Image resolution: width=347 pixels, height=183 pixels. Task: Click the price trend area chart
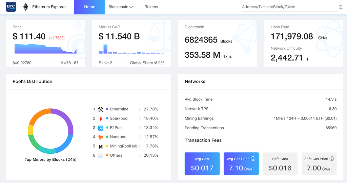pyautogui.click(x=45, y=49)
